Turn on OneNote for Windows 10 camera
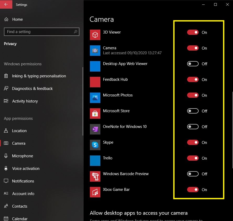This screenshot has width=233, height=221. click(x=193, y=127)
